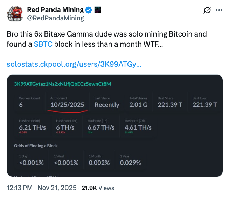Viewport: 229px width, 197px height.
Task: Select the Total Shares 2.01 G card
Action: coord(139,102)
